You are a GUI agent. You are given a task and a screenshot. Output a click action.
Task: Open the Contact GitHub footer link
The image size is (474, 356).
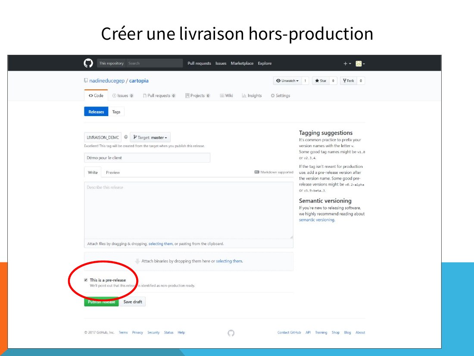coord(289,332)
